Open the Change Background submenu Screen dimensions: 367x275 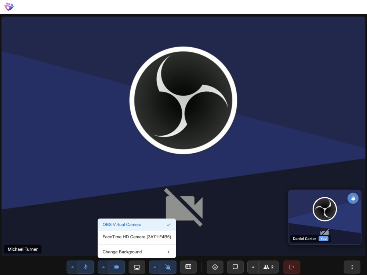pos(137,252)
